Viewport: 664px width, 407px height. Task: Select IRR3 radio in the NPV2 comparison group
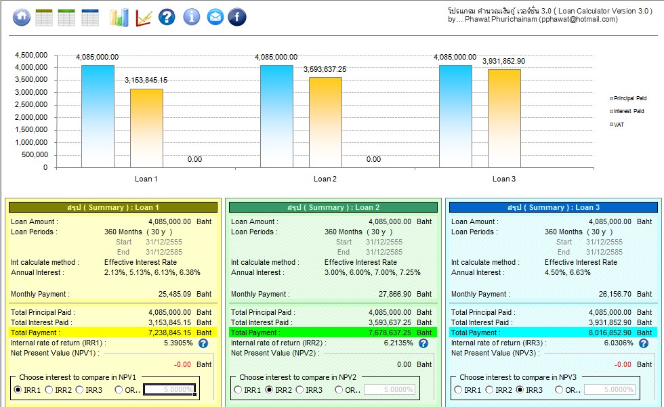(300, 389)
